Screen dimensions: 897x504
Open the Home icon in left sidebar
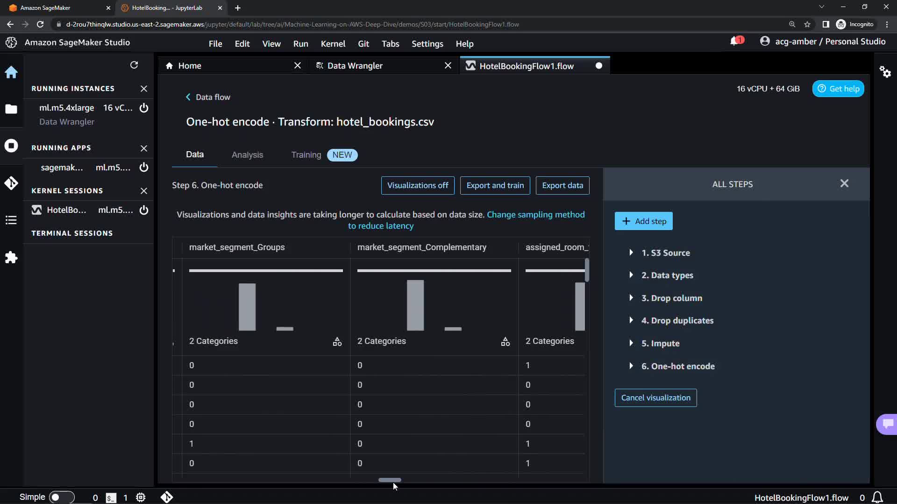11,72
